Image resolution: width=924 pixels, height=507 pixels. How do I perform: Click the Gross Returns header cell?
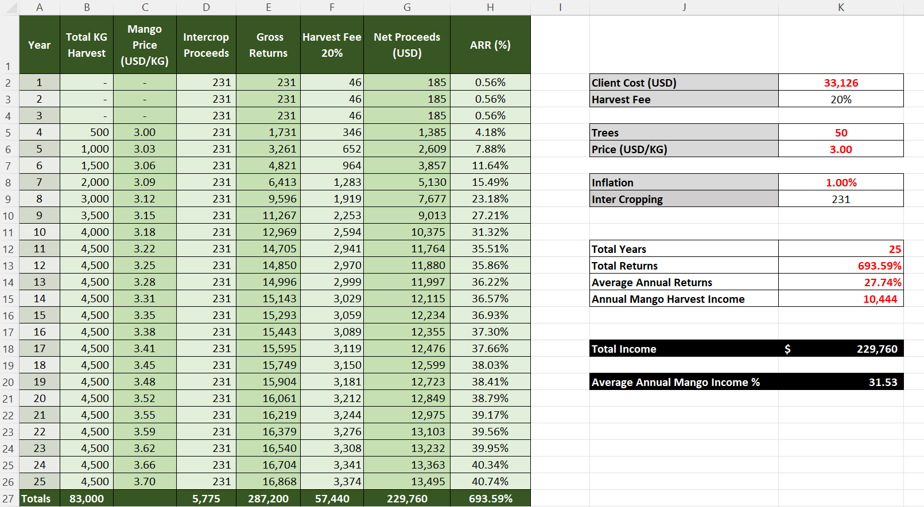click(x=268, y=45)
